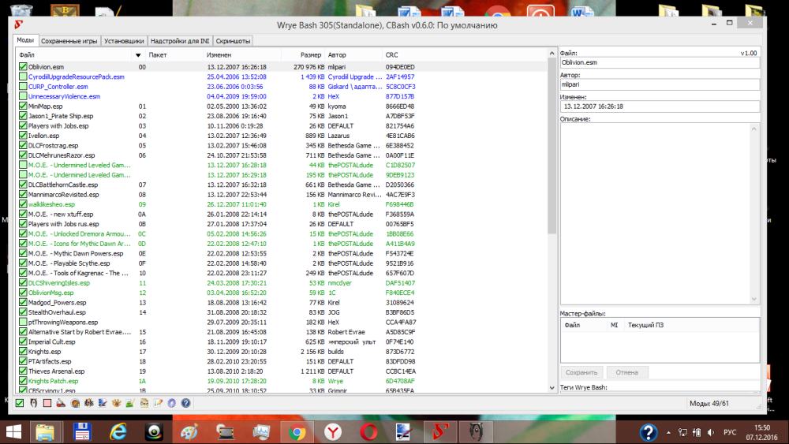Sort by Изменен column header
This screenshot has height=444, width=789.
pyautogui.click(x=242, y=54)
